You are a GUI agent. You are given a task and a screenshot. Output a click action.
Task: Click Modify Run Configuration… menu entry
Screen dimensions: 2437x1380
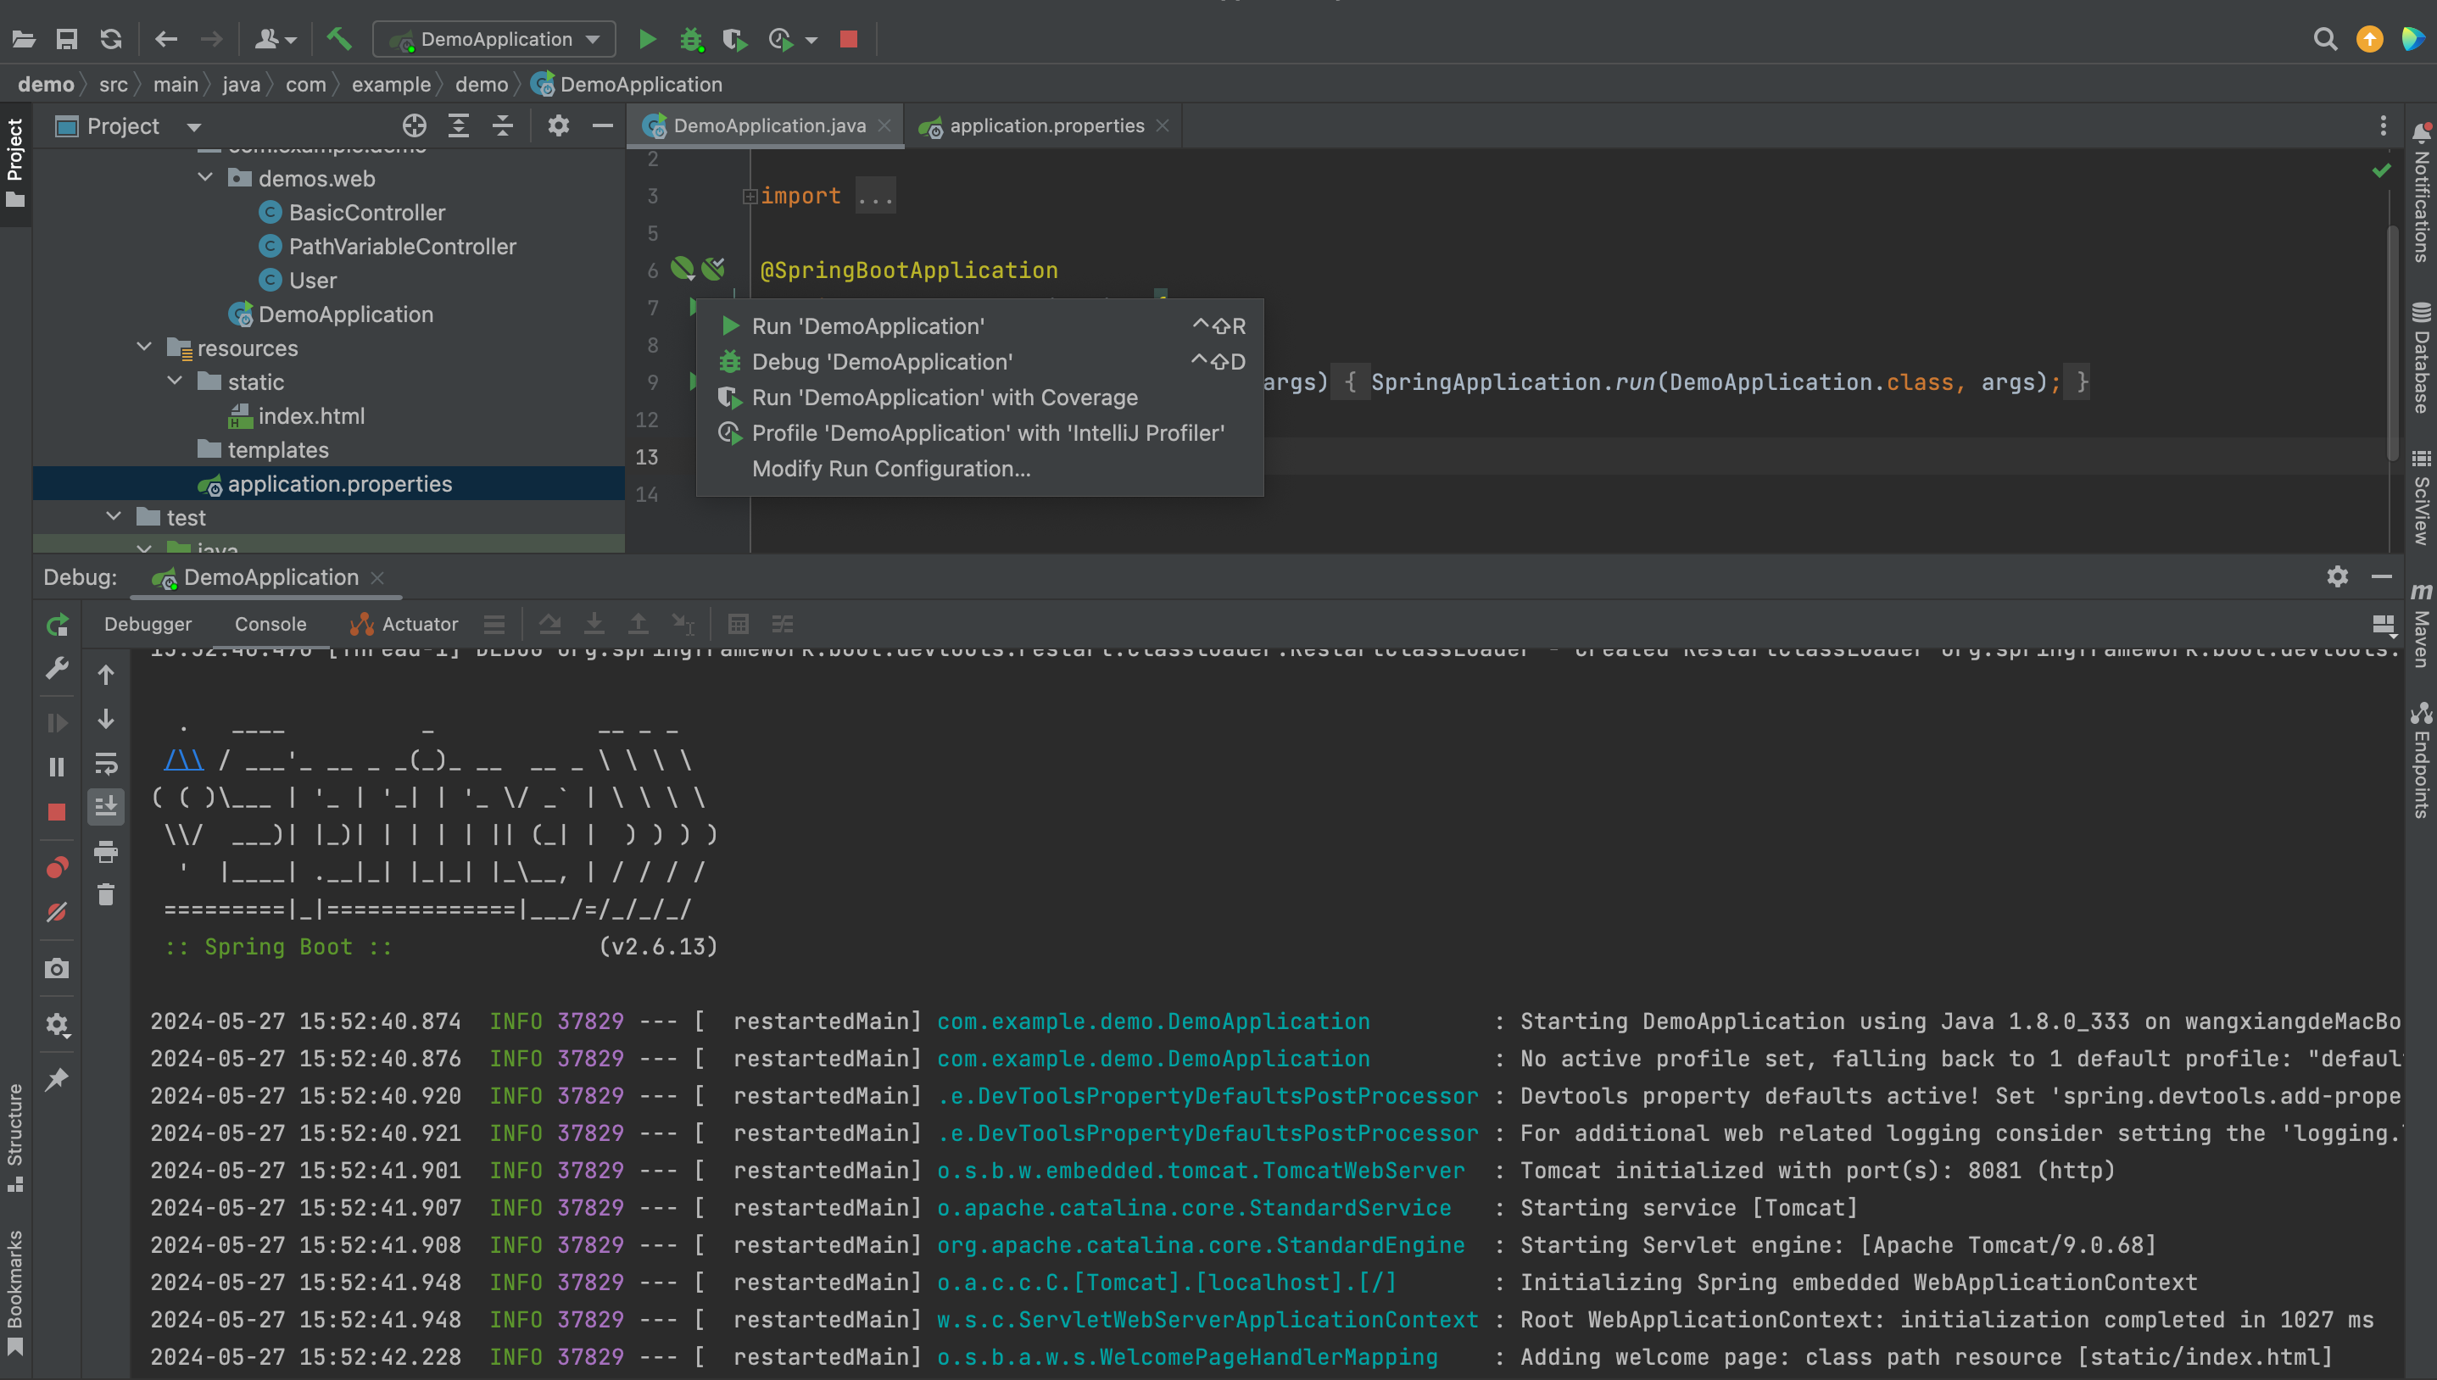(x=890, y=469)
